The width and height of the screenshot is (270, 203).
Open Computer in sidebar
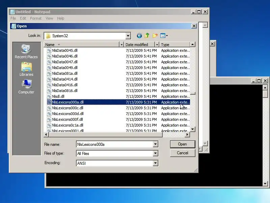pyautogui.click(x=26, y=87)
